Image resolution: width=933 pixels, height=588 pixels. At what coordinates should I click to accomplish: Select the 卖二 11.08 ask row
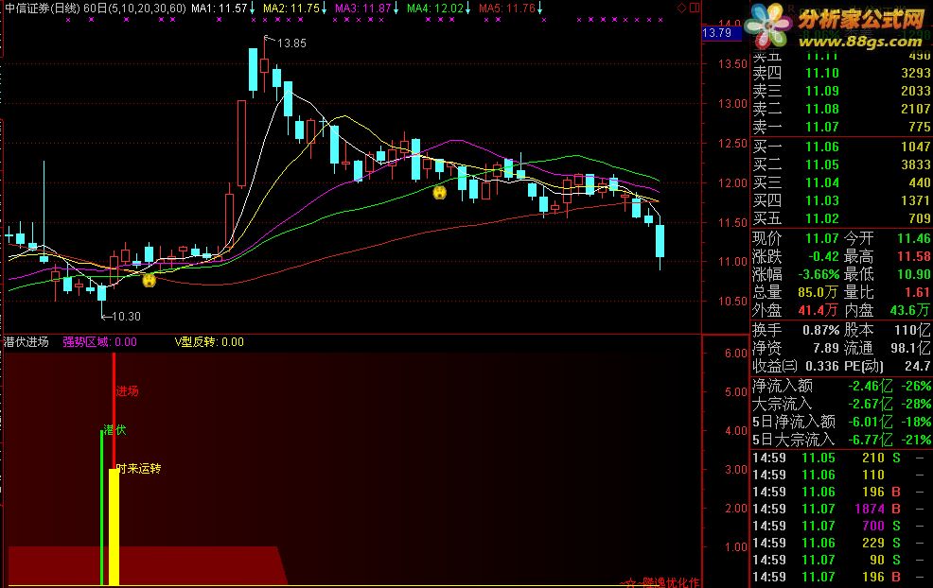[x=841, y=109]
